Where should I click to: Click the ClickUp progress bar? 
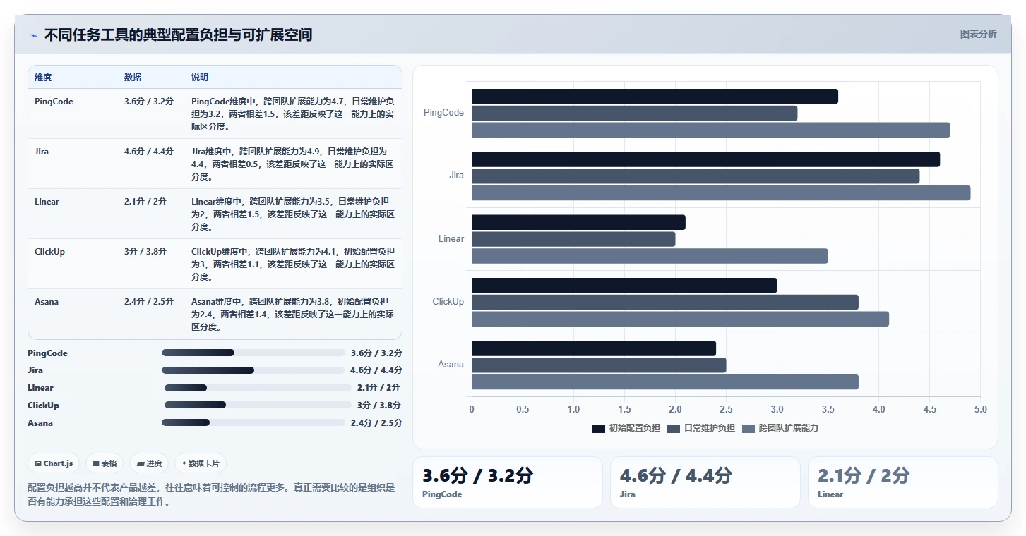tap(258, 405)
